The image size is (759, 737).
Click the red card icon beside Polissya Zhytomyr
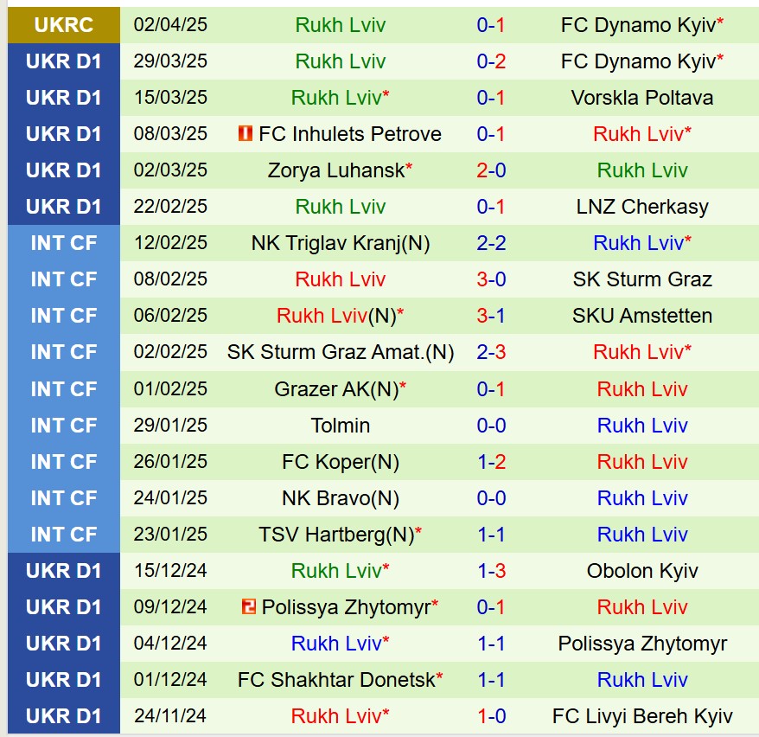click(249, 607)
